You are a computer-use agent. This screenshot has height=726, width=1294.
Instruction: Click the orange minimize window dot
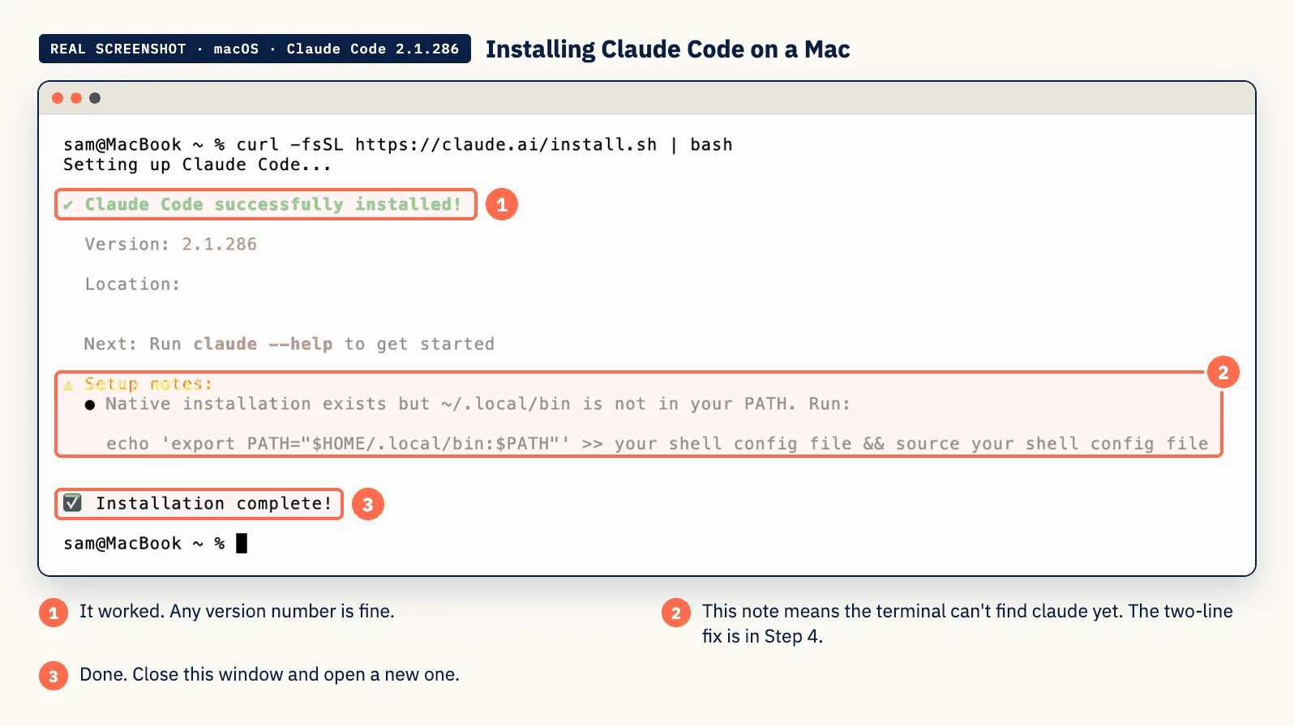pos(76,98)
